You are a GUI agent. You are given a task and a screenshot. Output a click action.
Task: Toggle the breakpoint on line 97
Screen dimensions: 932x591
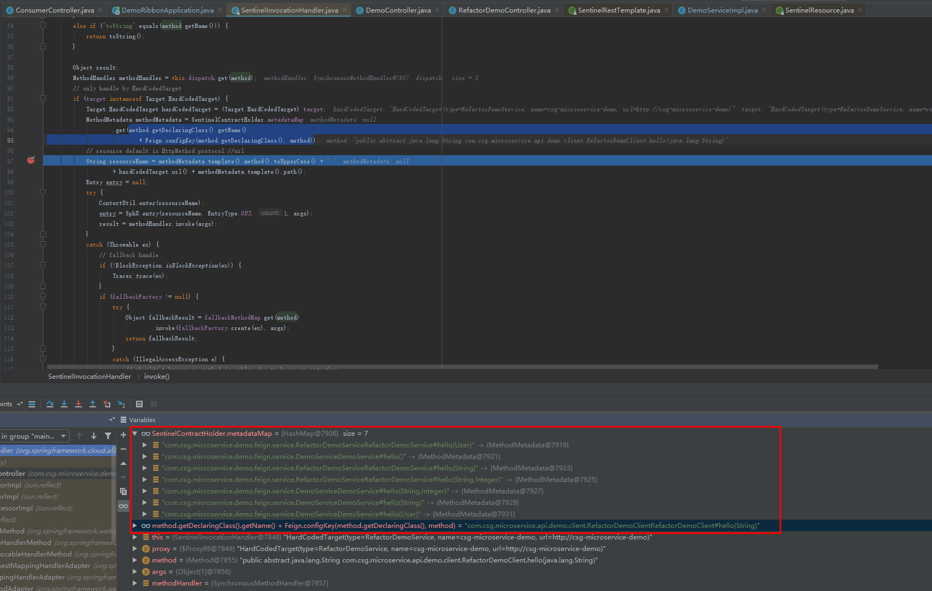pyautogui.click(x=31, y=160)
